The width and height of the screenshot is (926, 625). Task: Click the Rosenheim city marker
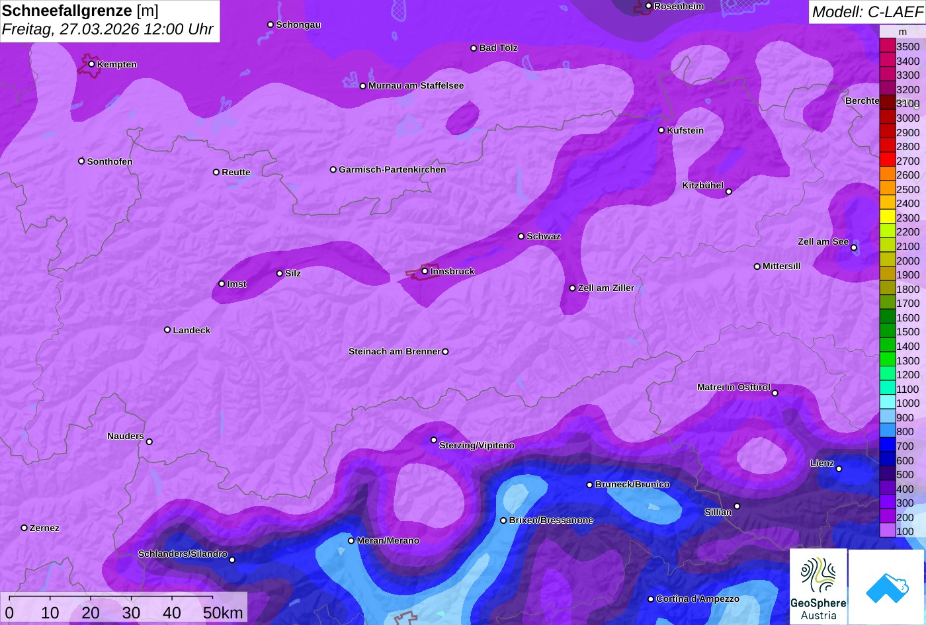tap(648, 6)
